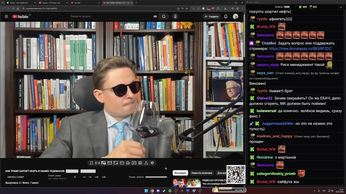This screenshot has width=346, height=194.
Task: Click username Nnndrew in chat
Action: [265, 157]
